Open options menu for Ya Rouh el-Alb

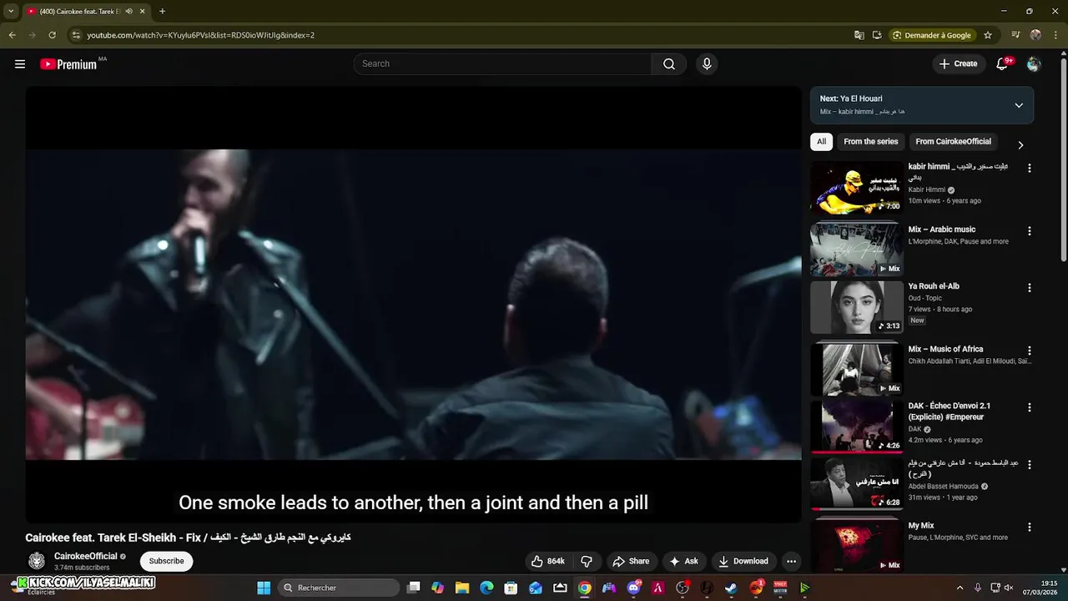click(x=1029, y=288)
